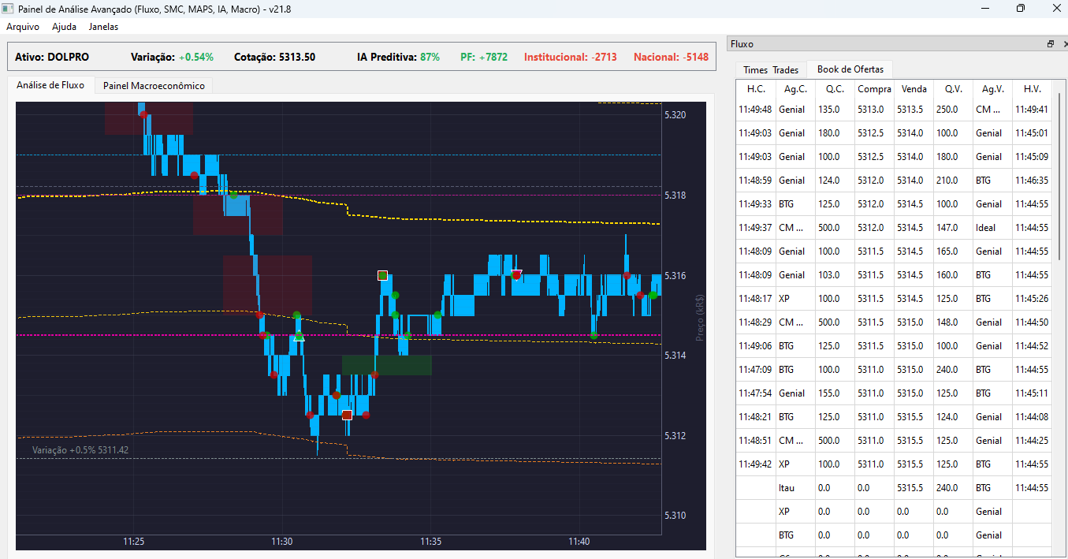Open the Arquivo menu
This screenshot has height=559, width=1068.
pos(23,26)
